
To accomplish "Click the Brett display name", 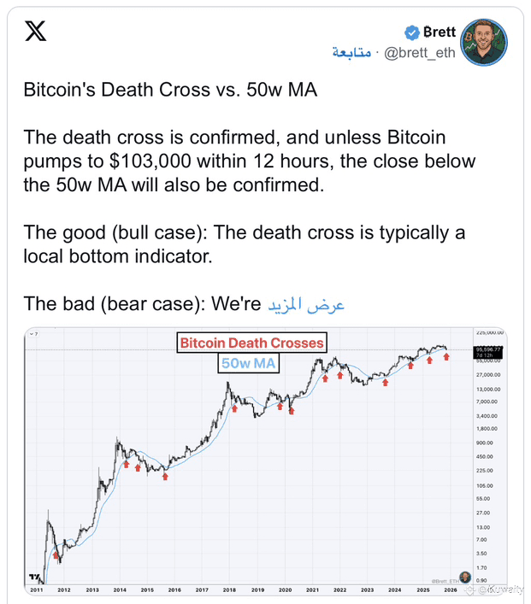I will pos(440,32).
